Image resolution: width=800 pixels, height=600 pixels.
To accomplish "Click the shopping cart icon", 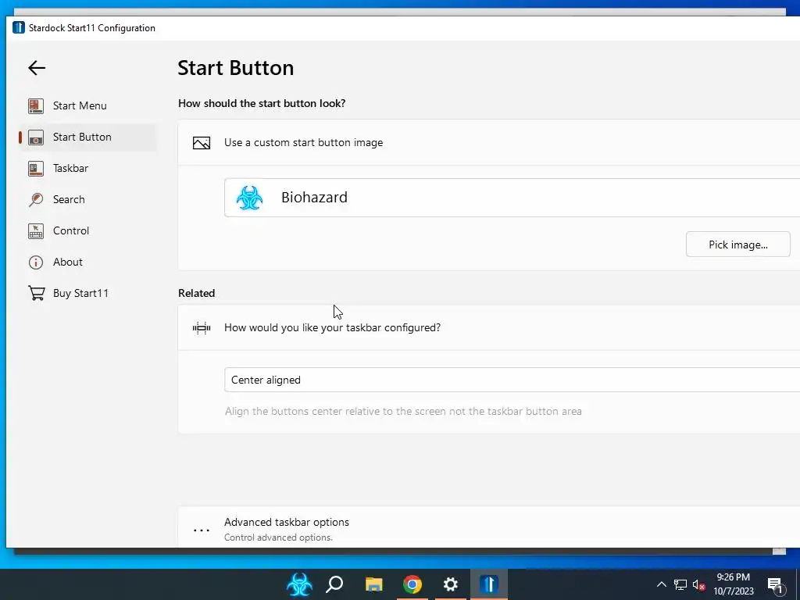I will pyautogui.click(x=36, y=294).
